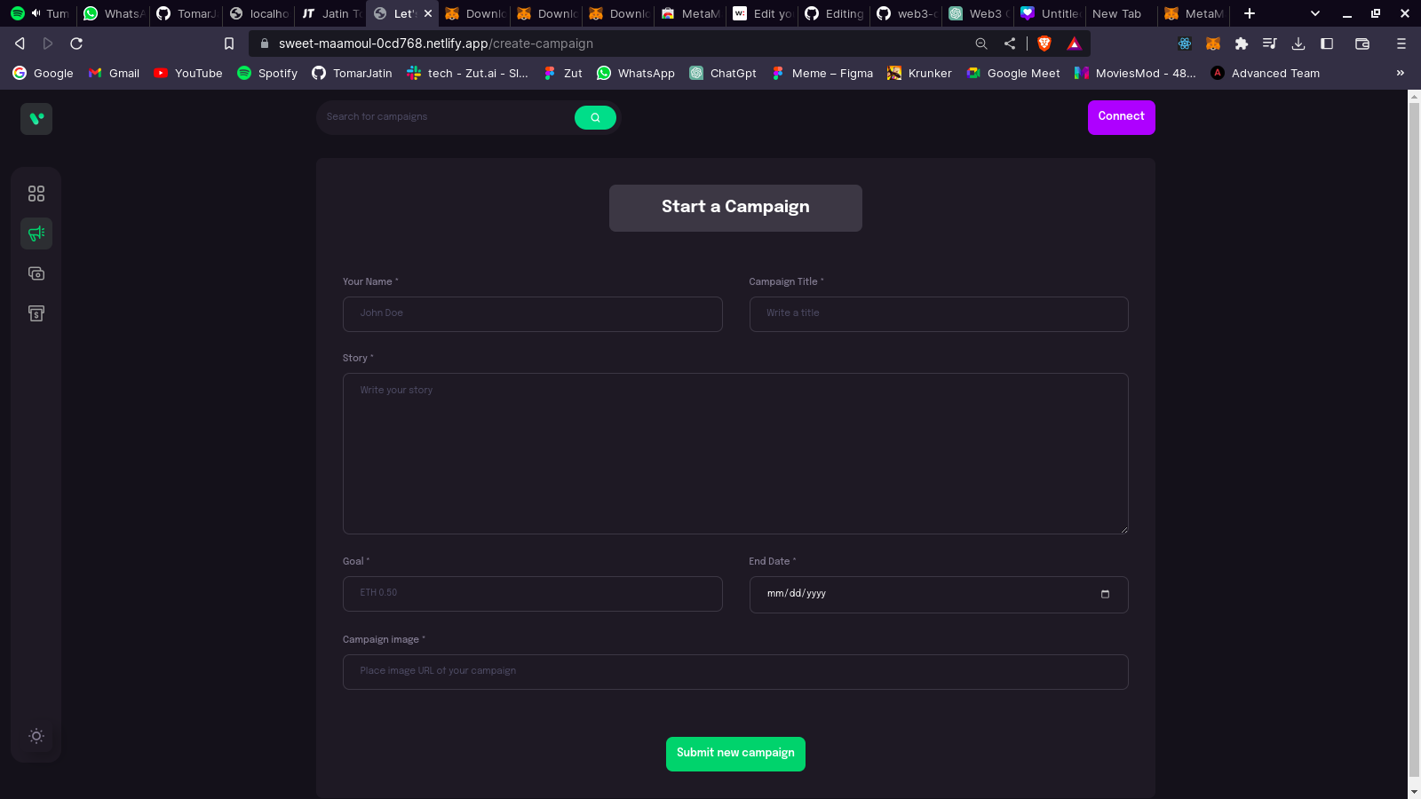This screenshot has width=1421, height=799.
Task: Open the browser hamburger menu
Action: pos(1401,43)
